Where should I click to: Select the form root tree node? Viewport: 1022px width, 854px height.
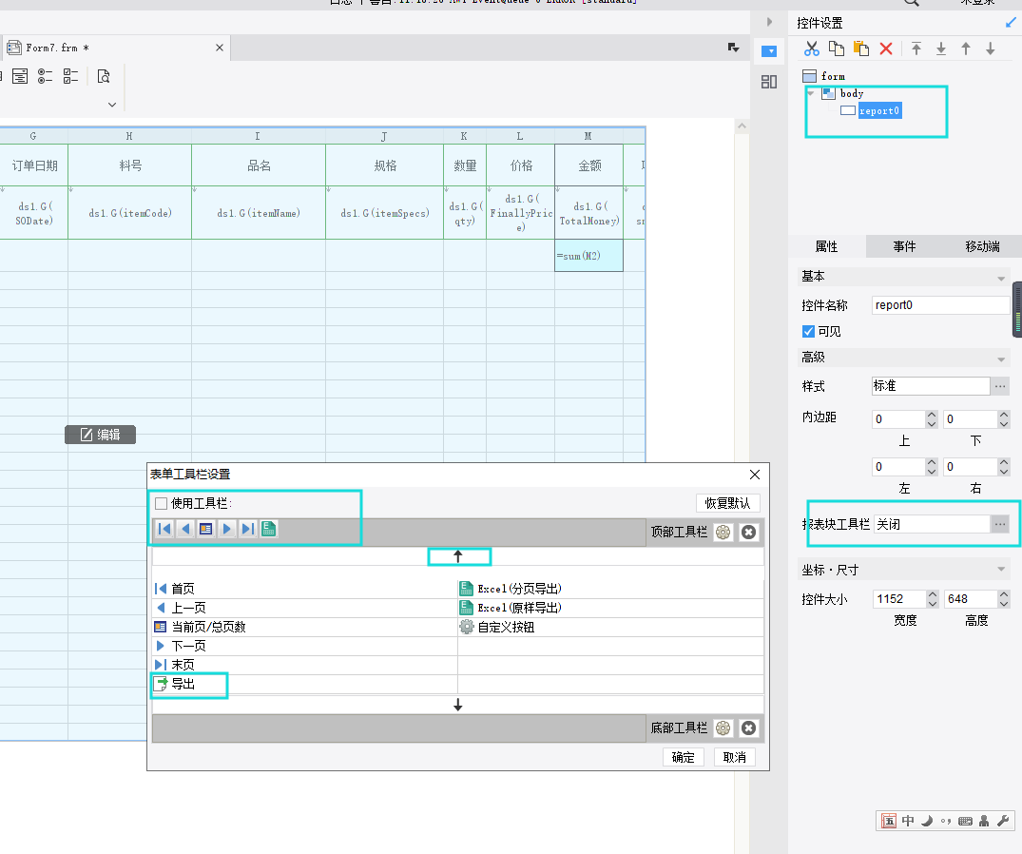pyautogui.click(x=833, y=76)
